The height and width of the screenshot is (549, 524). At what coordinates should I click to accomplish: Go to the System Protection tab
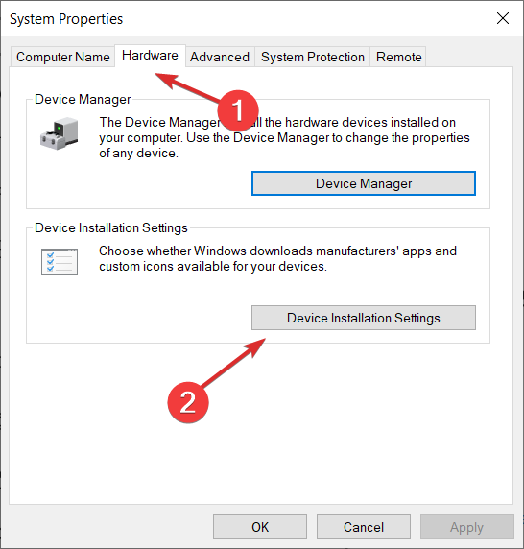click(313, 57)
